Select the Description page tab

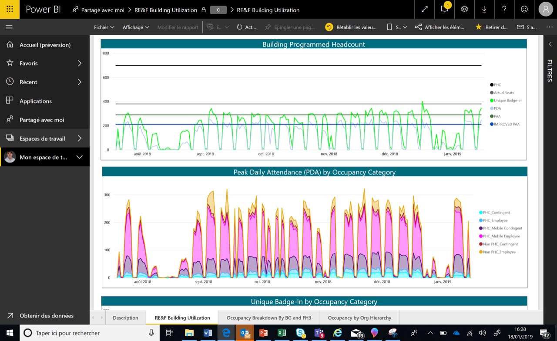(x=125, y=318)
